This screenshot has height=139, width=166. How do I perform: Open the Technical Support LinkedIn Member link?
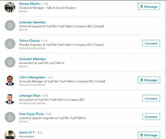[32, 22]
